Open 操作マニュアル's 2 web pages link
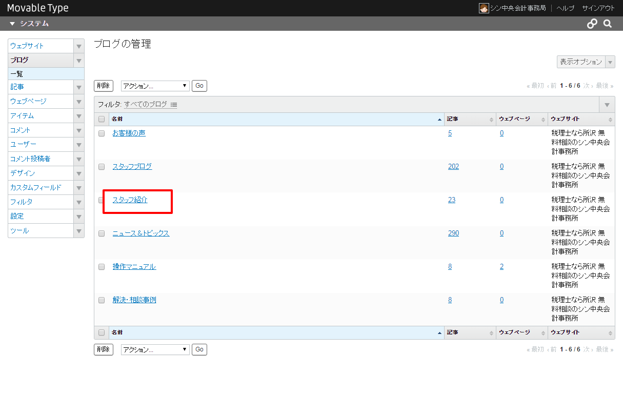 point(502,267)
